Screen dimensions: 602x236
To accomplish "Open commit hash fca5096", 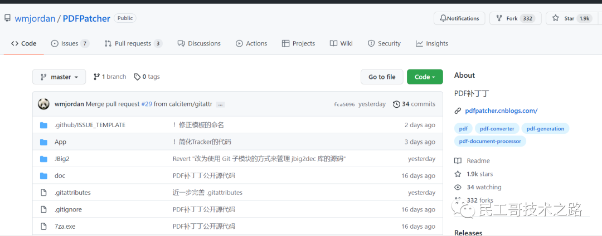I will coord(344,104).
